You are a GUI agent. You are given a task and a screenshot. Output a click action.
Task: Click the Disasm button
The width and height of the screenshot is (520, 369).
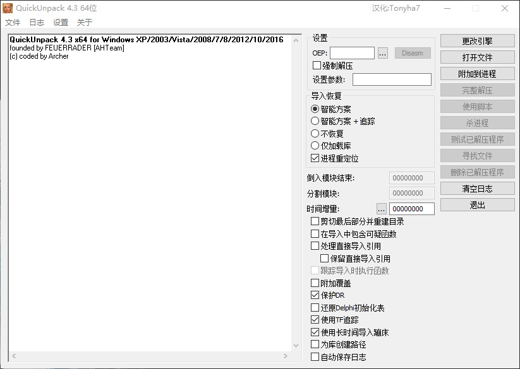pos(413,53)
